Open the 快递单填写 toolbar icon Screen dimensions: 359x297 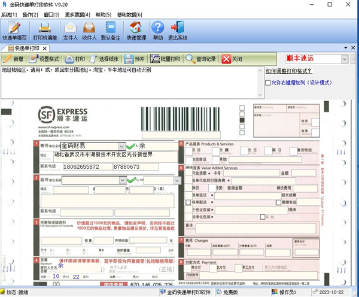pos(14,31)
